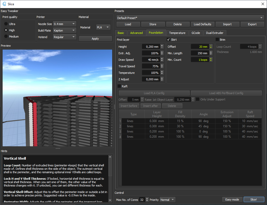Click Hints scrollbar down arrow
This screenshot has height=205, width=267.
[110, 200]
